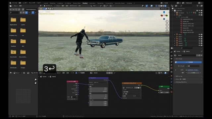Expand the wheel1 object in outliner
The width and height of the screenshot is (212, 119).
pyautogui.click(x=175, y=43)
